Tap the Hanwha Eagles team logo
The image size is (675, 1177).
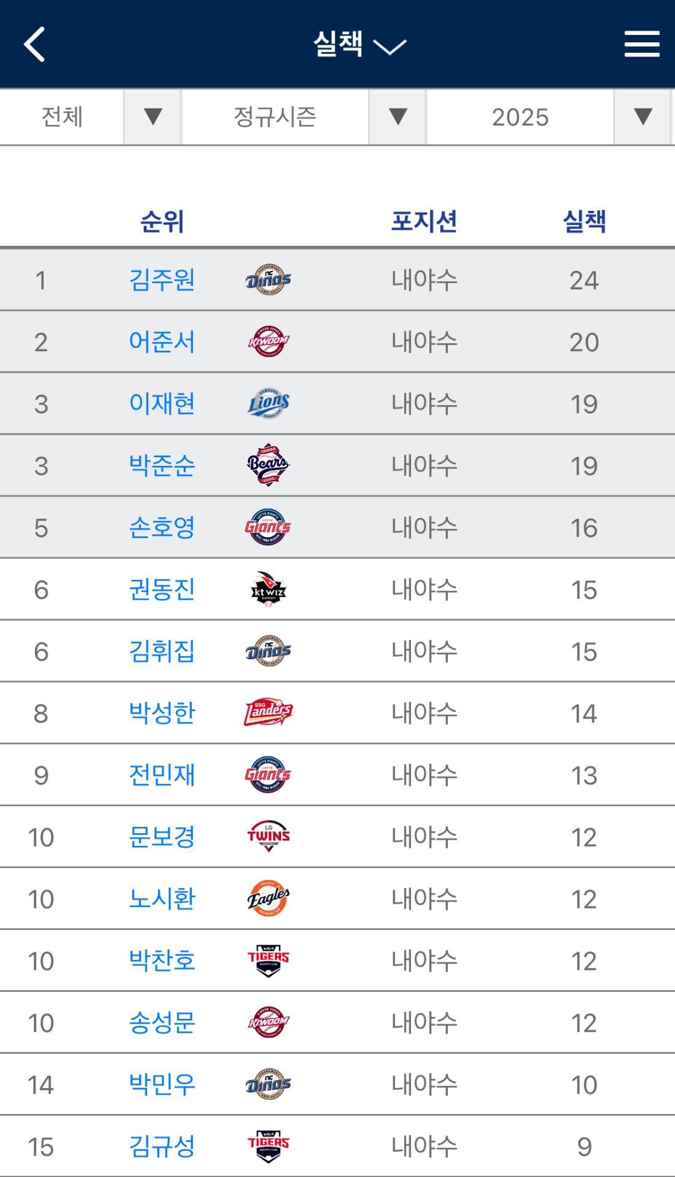268,899
